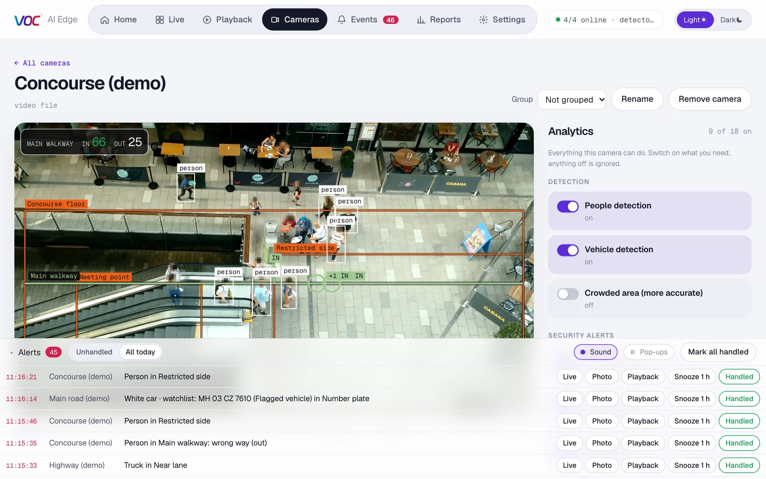Click the Rename button
This screenshot has width=766, height=479.
(637, 99)
